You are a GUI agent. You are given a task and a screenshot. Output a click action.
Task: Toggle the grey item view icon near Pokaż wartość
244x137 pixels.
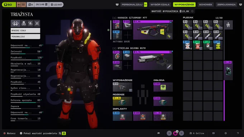(60, 133)
